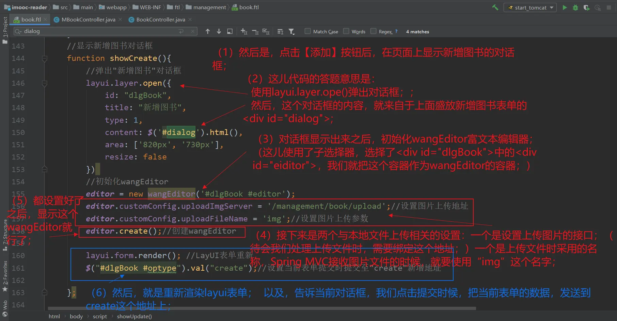Click the fold end marker at line 153
This screenshot has width=617, height=321.
coord(44,169)
